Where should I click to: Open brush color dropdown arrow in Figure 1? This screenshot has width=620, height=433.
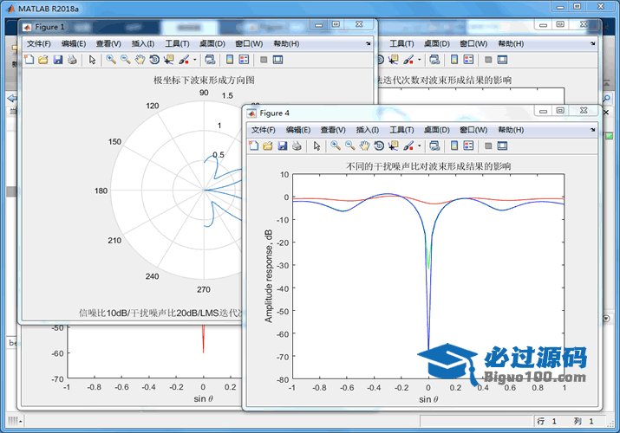pyautogui.click(x=194, y=60)
